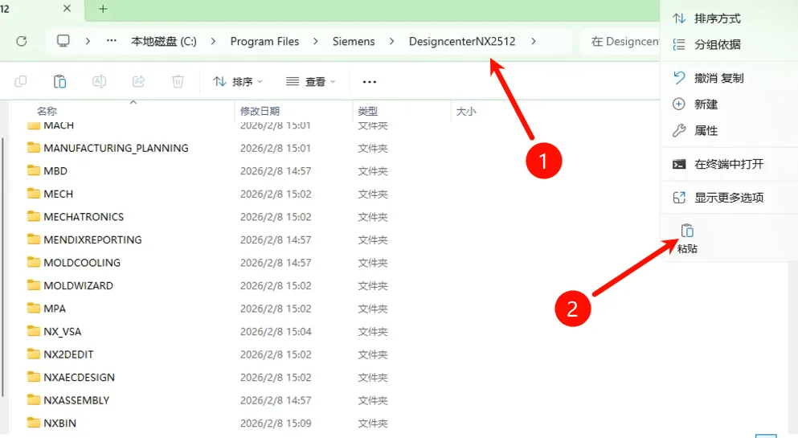Navigate to 本地磁盘 (C:) breadcrumb
798x438 pixels.
pos(164,41)
